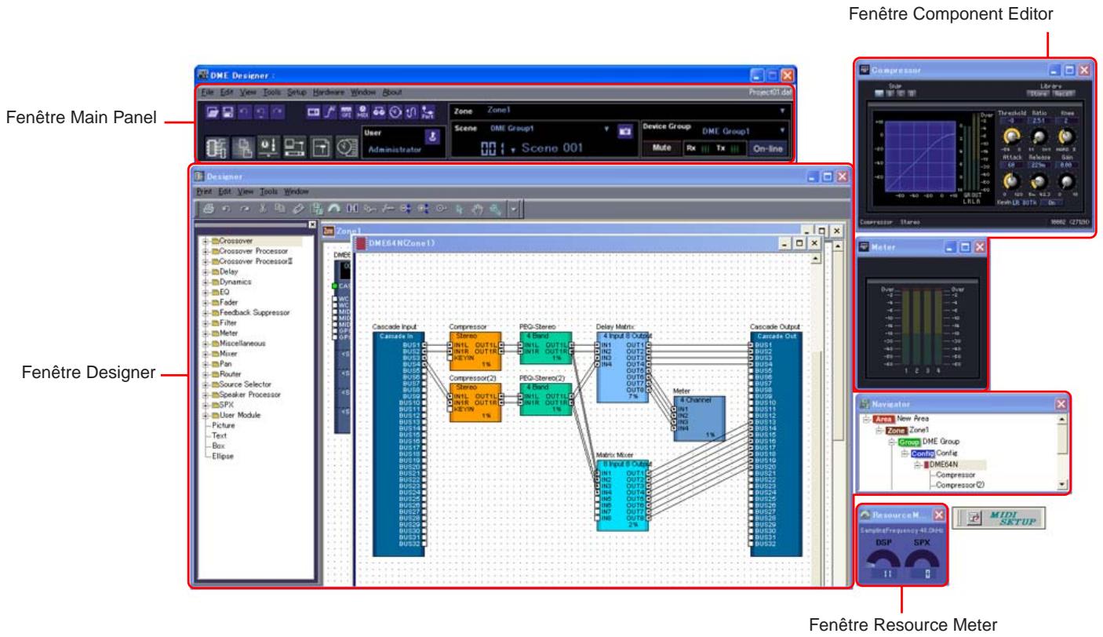The height and width of the screenshot is (637, 1103).
Task: Click the user security icon beside User label
Action: 433,136
